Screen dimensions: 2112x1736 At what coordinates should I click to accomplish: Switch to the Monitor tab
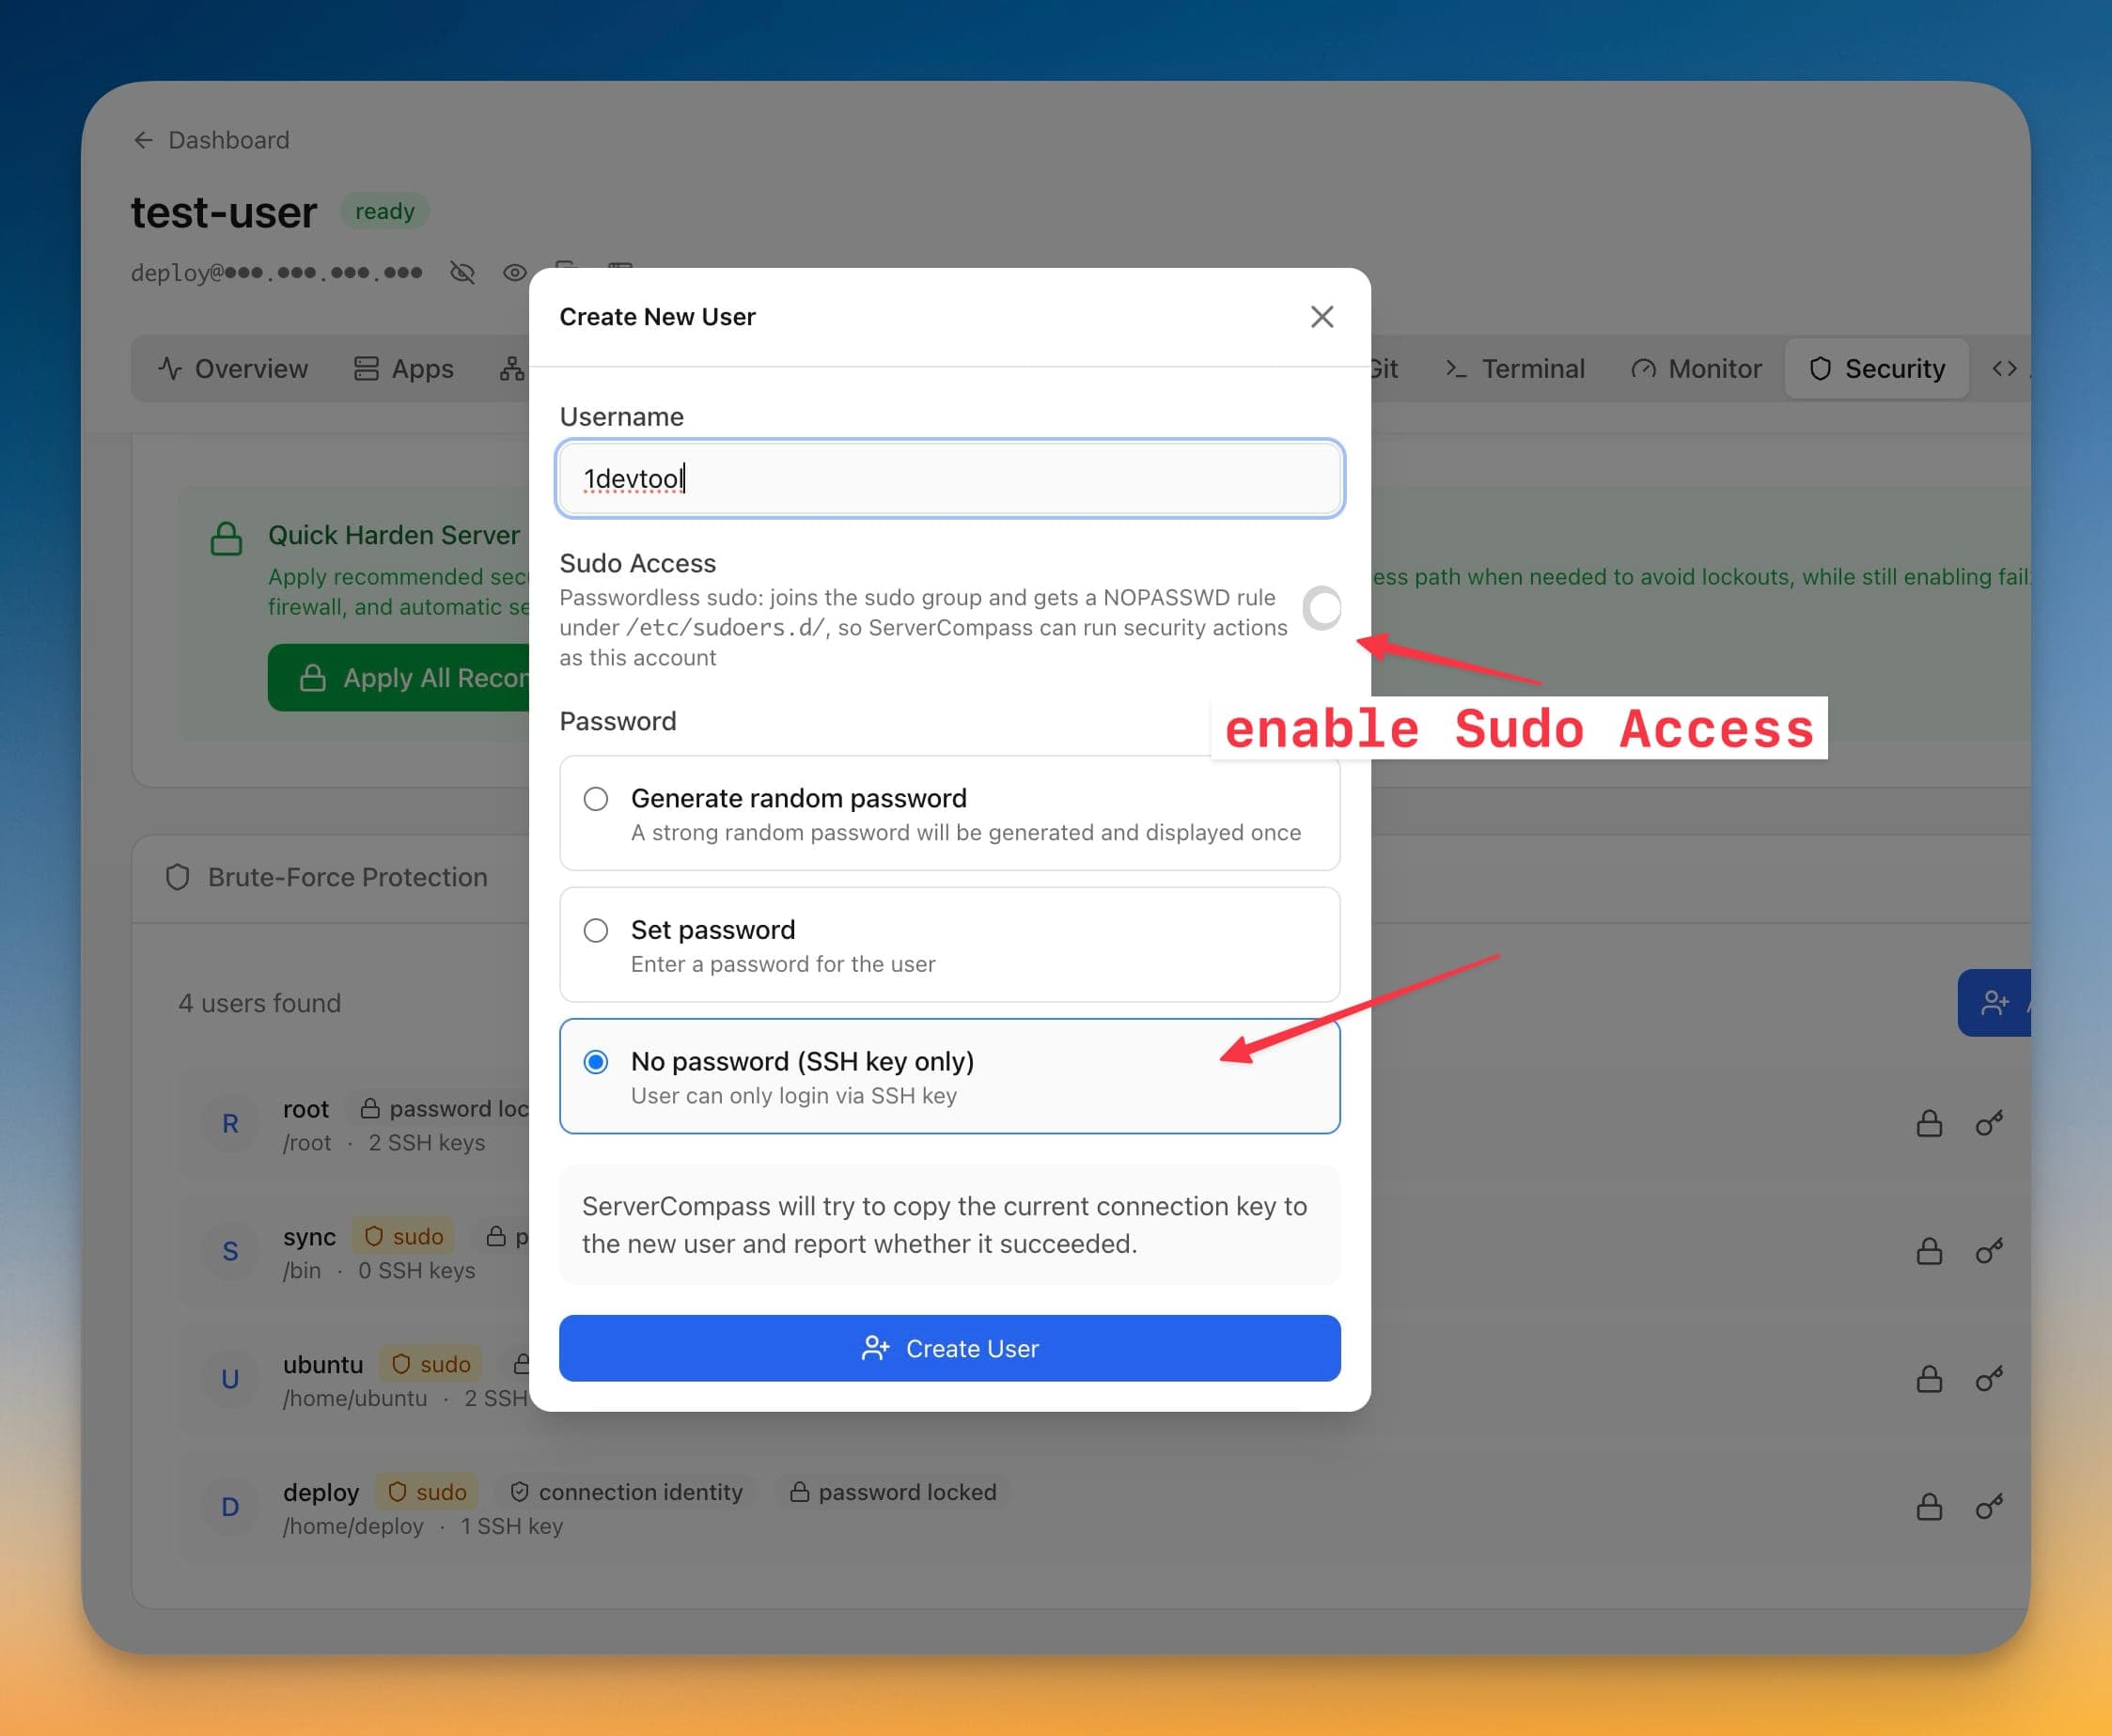1696,369
